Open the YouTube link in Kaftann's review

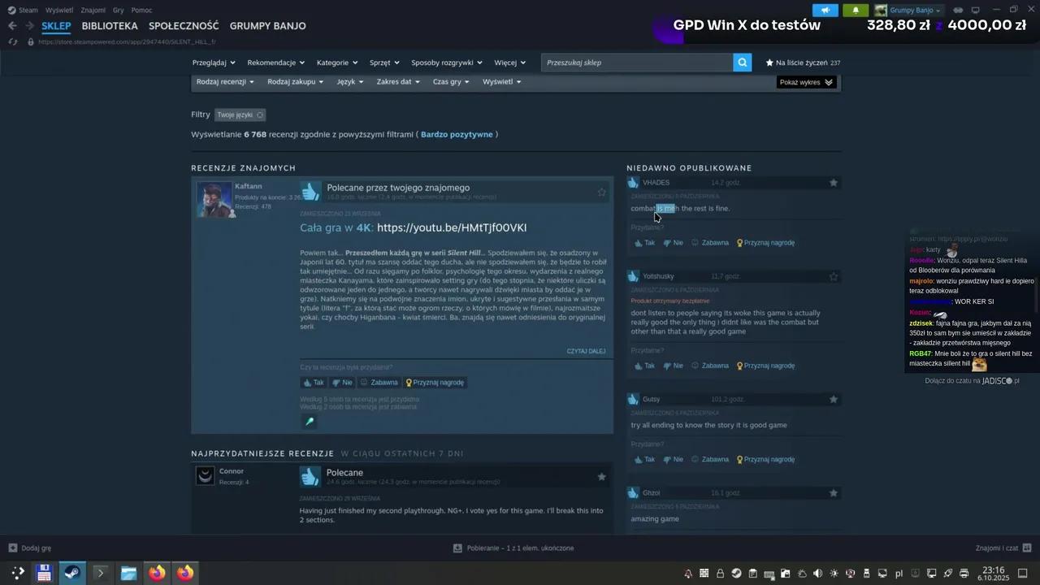click(x=452, y=227)
